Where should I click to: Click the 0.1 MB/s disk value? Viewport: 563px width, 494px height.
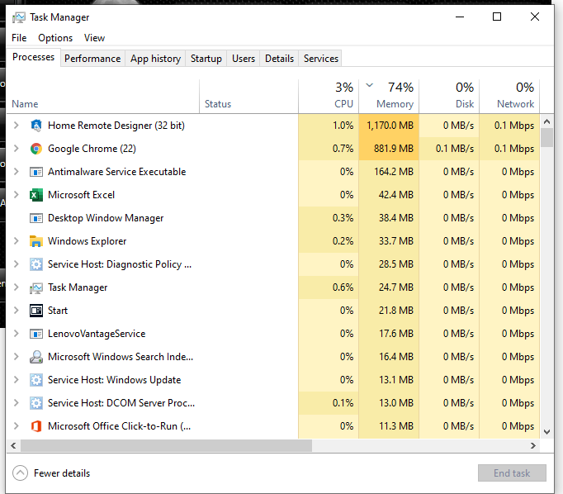point(455,149)
